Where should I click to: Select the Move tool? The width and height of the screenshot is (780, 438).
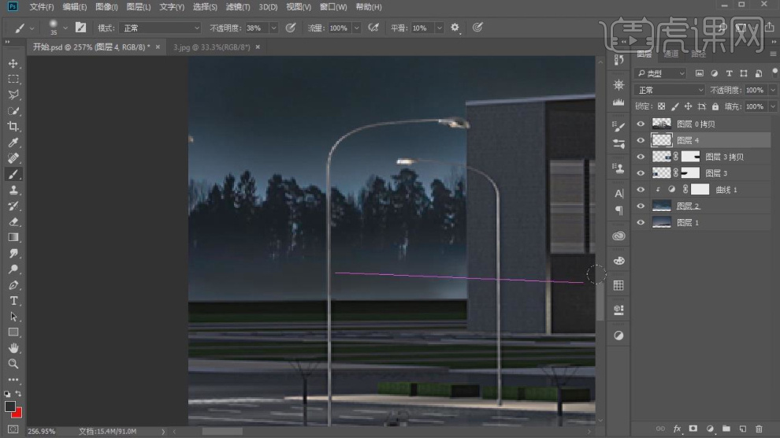coord(13,63)
